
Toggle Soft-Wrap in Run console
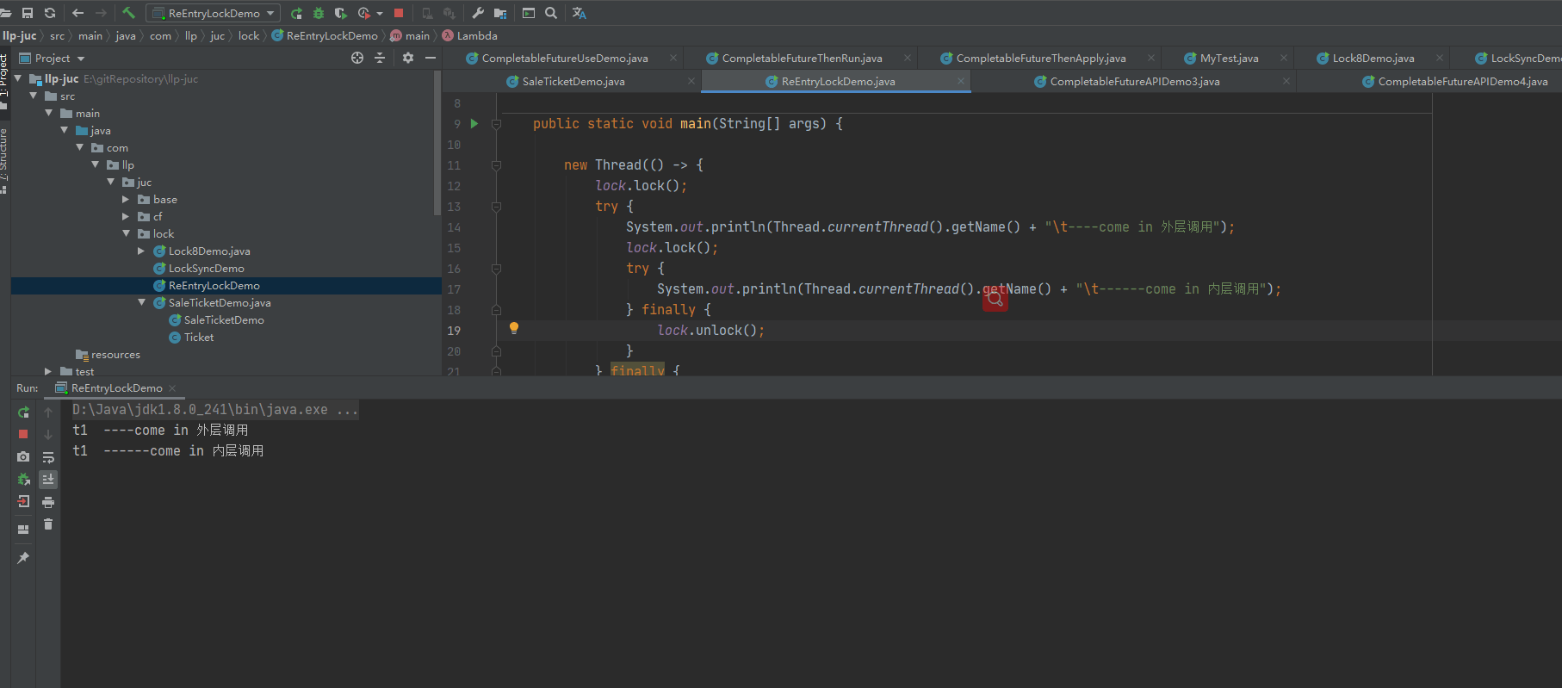[x=48, y=457]
